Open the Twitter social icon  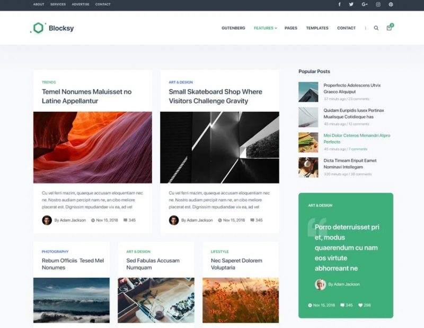pyautogui.click(x=351, y=4)
